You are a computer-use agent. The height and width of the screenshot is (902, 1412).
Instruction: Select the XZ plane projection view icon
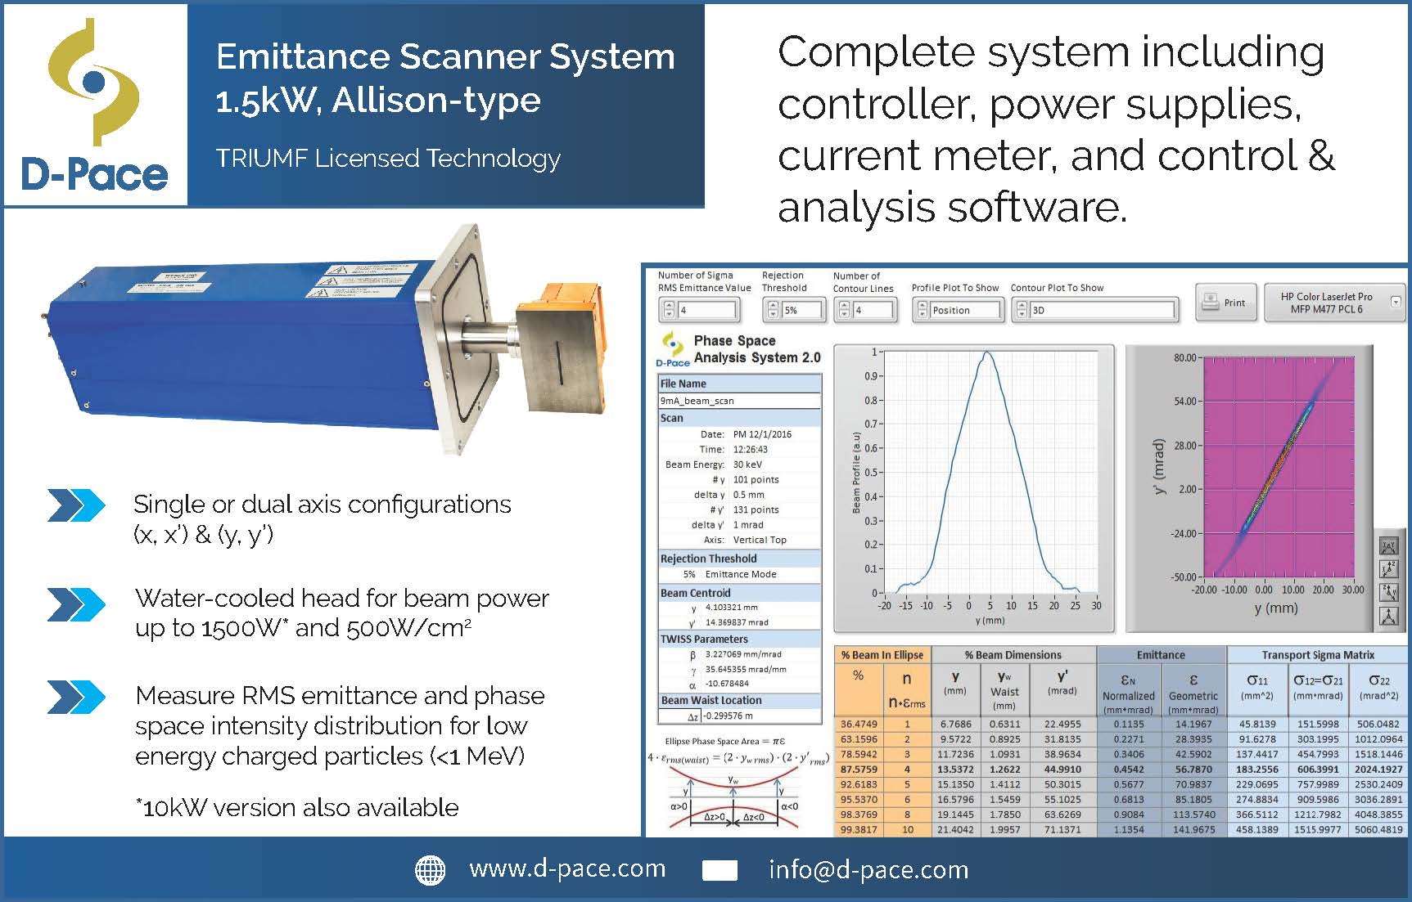pos(1388,569)
